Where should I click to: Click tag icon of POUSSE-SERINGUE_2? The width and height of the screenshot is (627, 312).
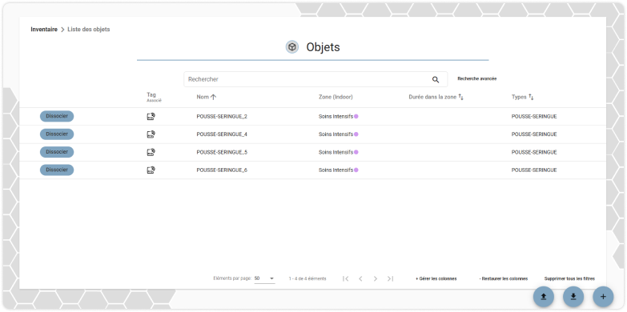[151, 117]
